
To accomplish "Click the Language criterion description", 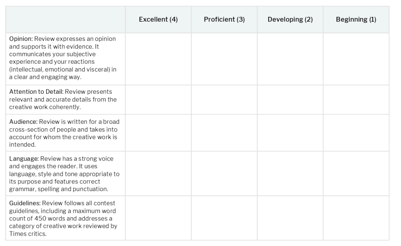I will 64,174.
